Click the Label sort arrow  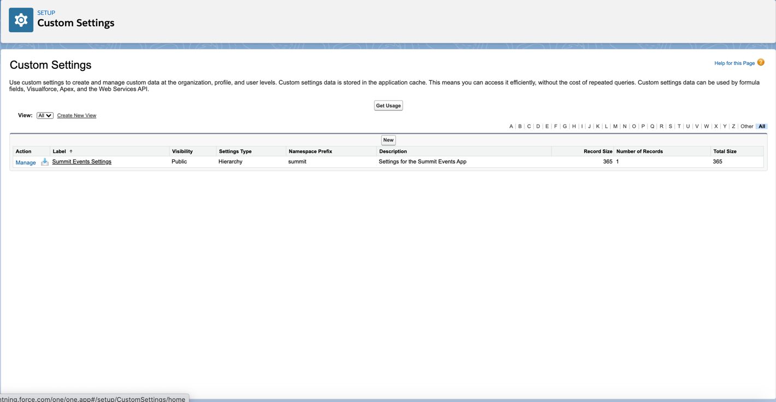click(x=71, y=151)
